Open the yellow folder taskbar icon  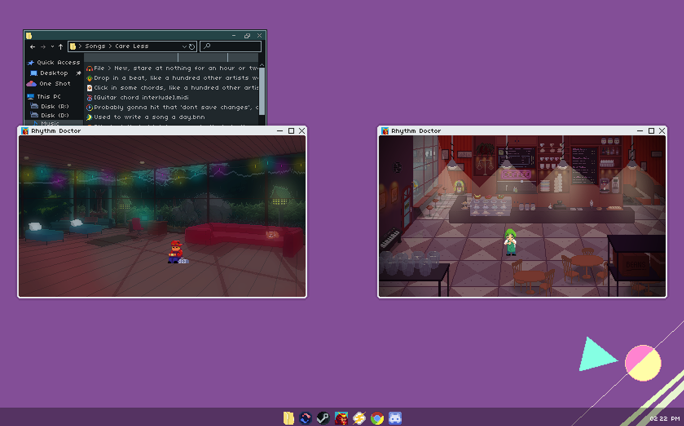[x=288, y=418]
